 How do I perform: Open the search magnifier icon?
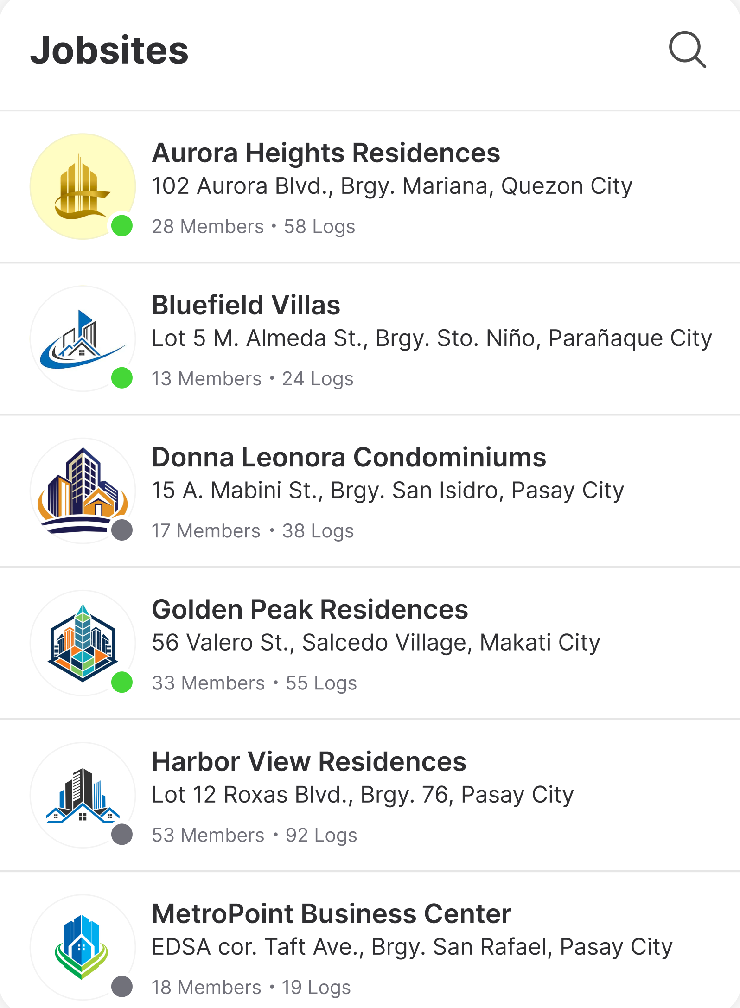(687, 50)
